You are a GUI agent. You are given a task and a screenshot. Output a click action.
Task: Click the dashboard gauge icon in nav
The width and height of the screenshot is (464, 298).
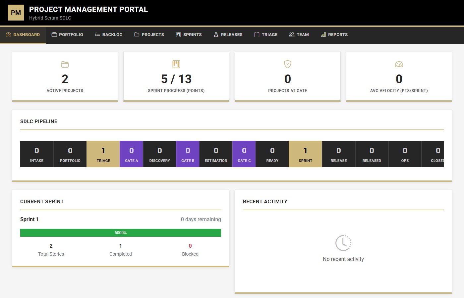tap(9, 34)
